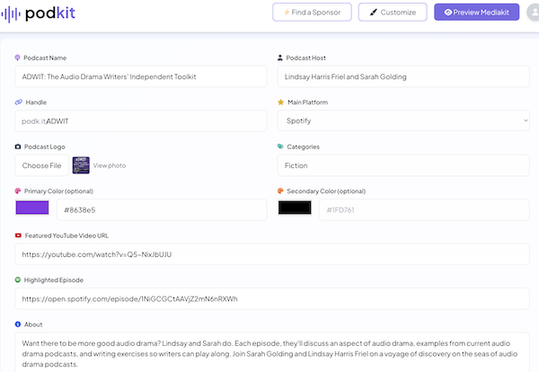
Task: Open the podcast logo thumbnail
Action: tap(81, 165)
